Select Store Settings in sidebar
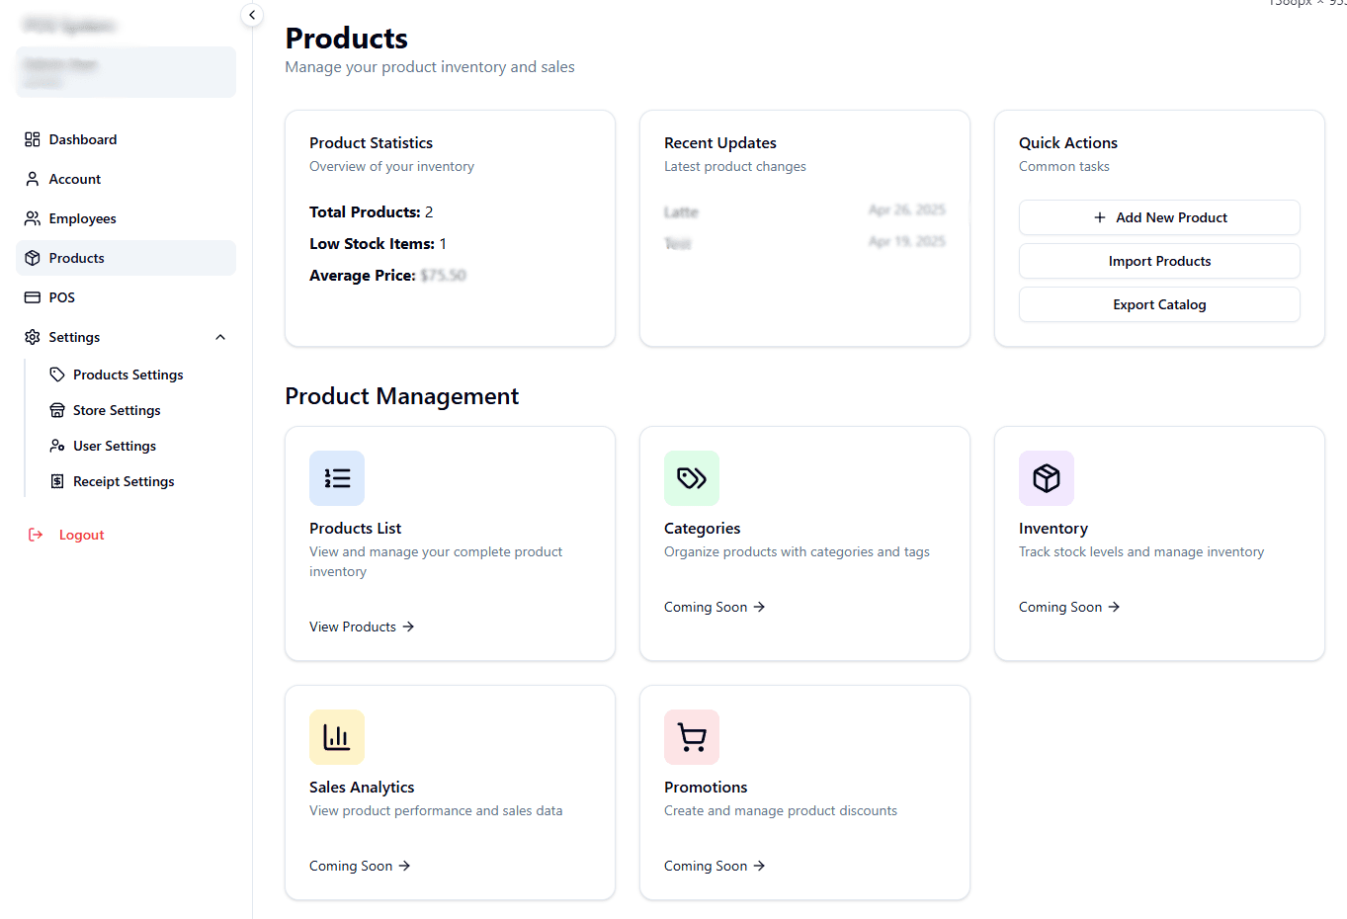This screenshot has height=919, width=1347. coord(117,410)
